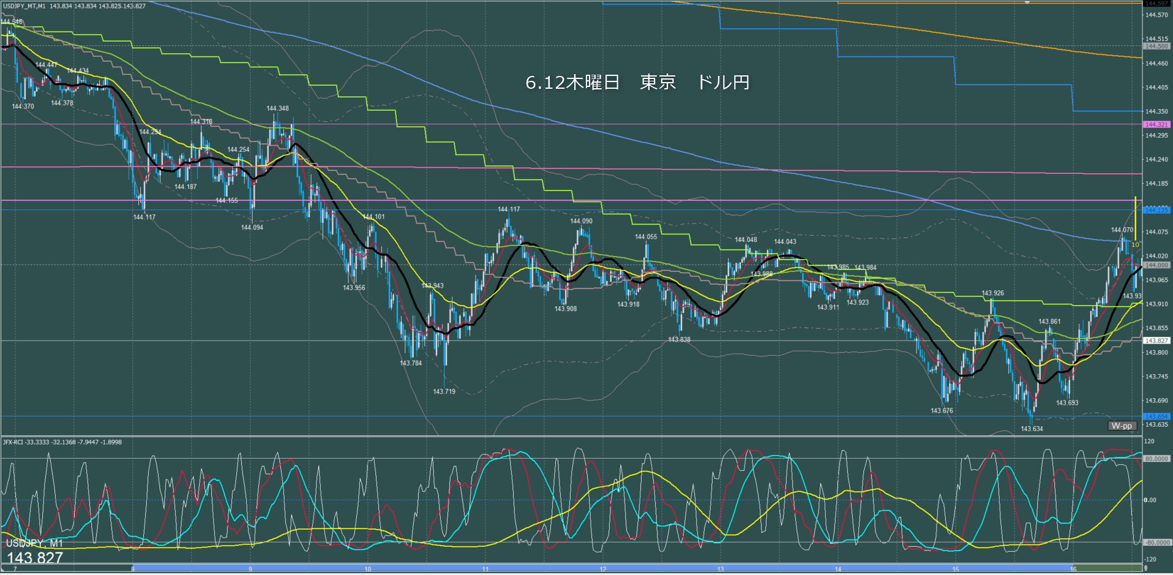The image size is (1173, 575).
Task: Click the 143.908 swing low label
Action: (x=565, y=309)
